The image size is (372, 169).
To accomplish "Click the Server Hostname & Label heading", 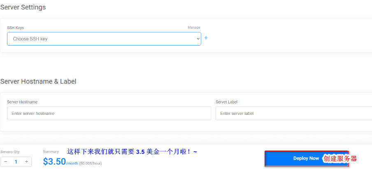I will click(x=38, y=82).
